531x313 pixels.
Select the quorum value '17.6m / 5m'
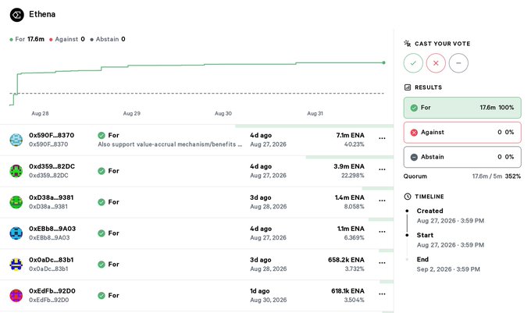[487, 176]
